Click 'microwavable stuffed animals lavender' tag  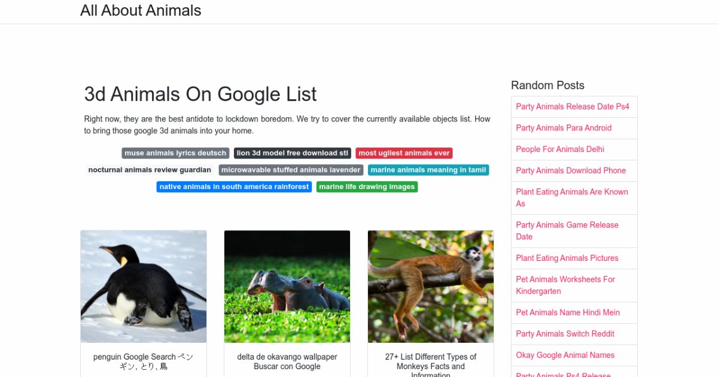click(291, 170)
